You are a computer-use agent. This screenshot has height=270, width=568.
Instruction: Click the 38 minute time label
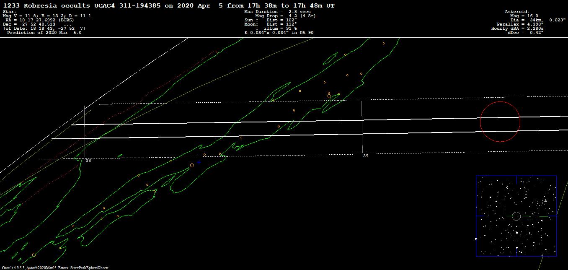click(88, 160)
